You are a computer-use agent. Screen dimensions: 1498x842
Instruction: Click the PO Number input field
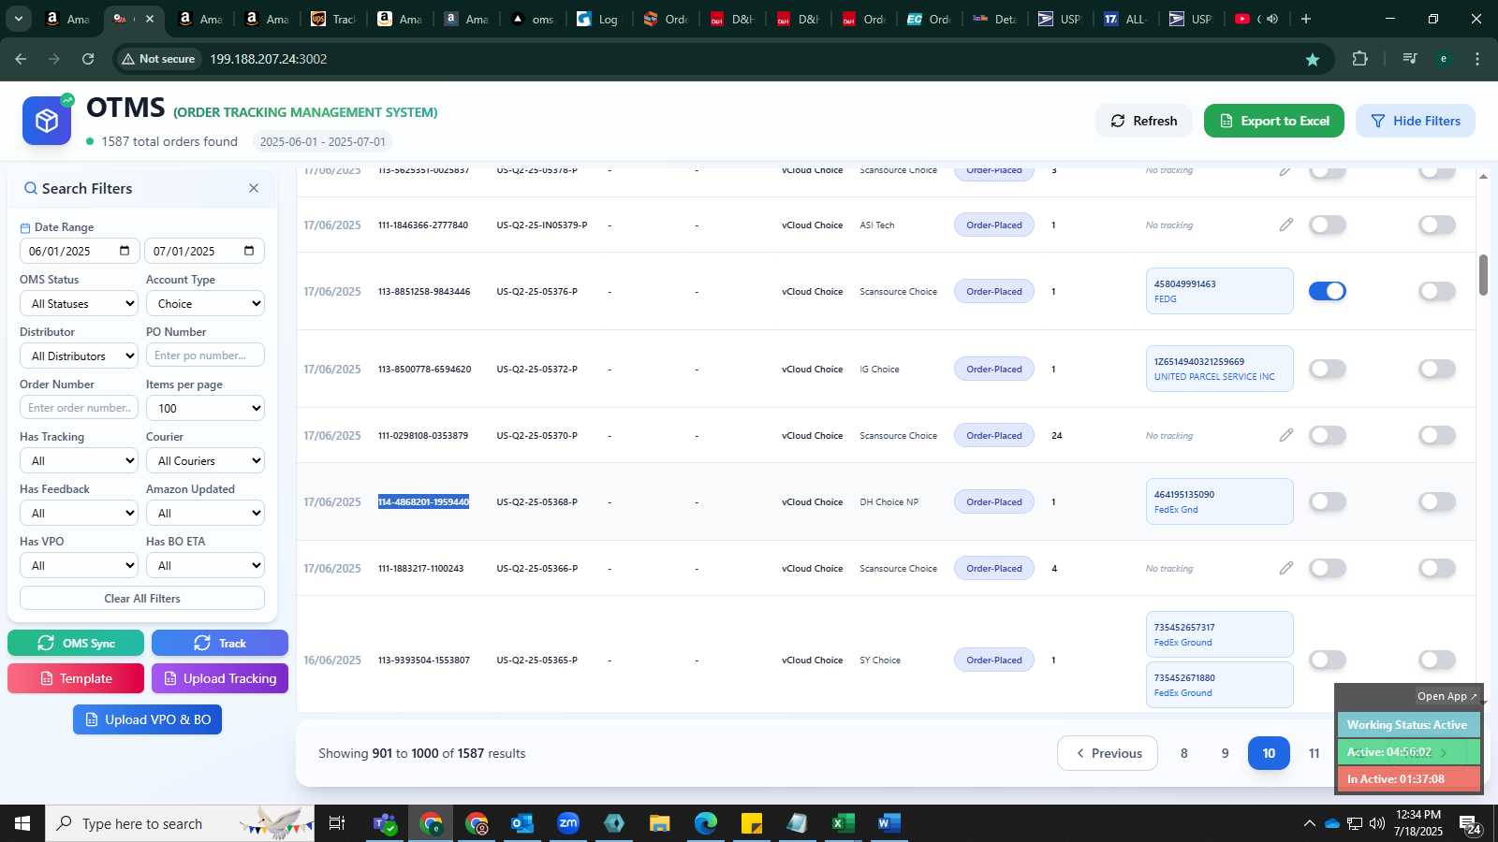pos(205,356)
